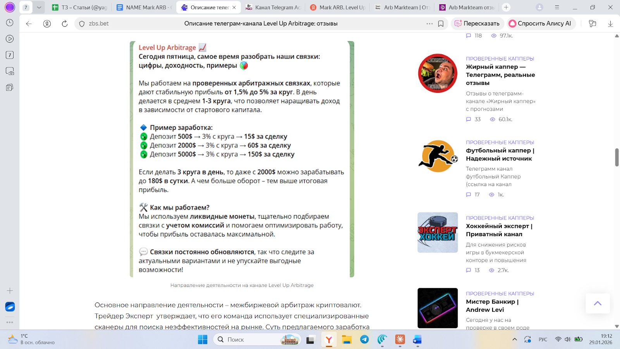Open the three-dots menu in address bar
620x349 pixels.
pyautogui.click(x=429, y=24)
